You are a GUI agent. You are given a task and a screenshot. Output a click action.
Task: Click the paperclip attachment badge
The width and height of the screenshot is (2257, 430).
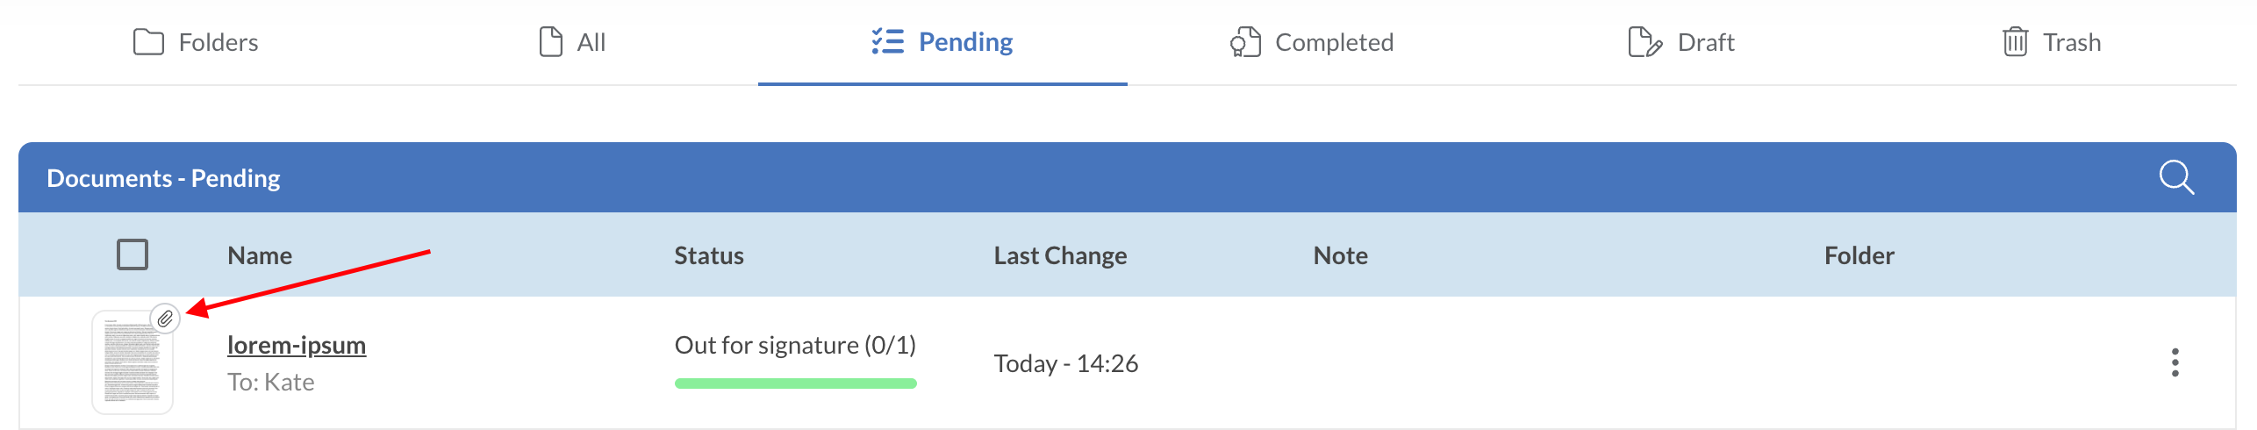point(165,319)
